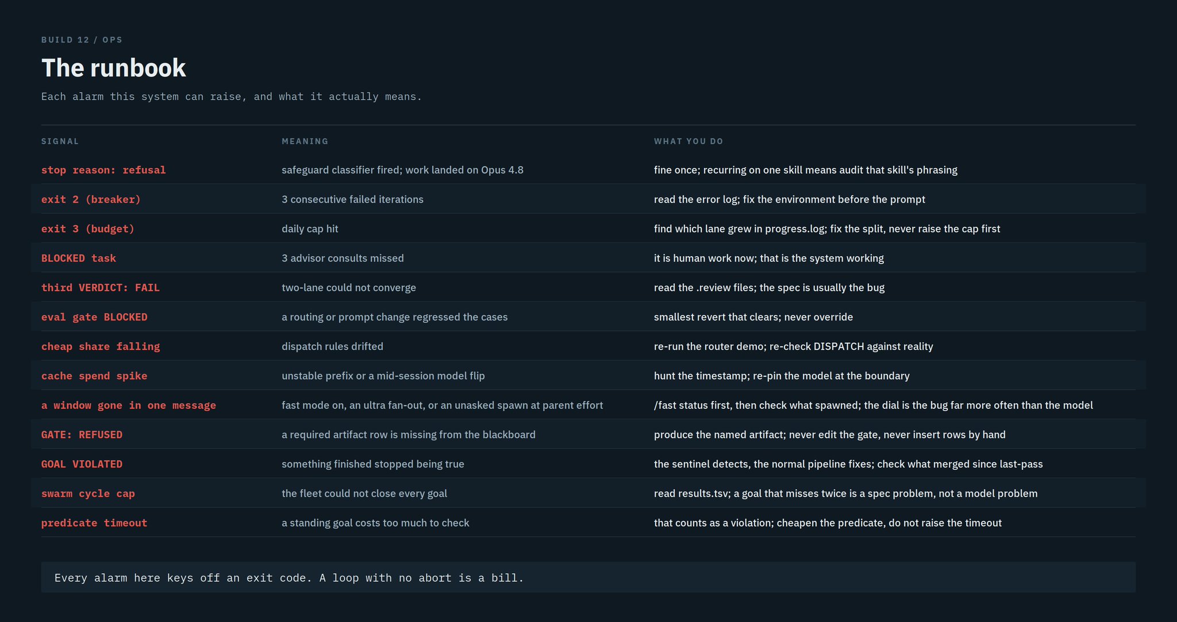This screenshot has width=1177, height=622.
Task: Click the WHAT YOU DO column header
Action: 688,141
